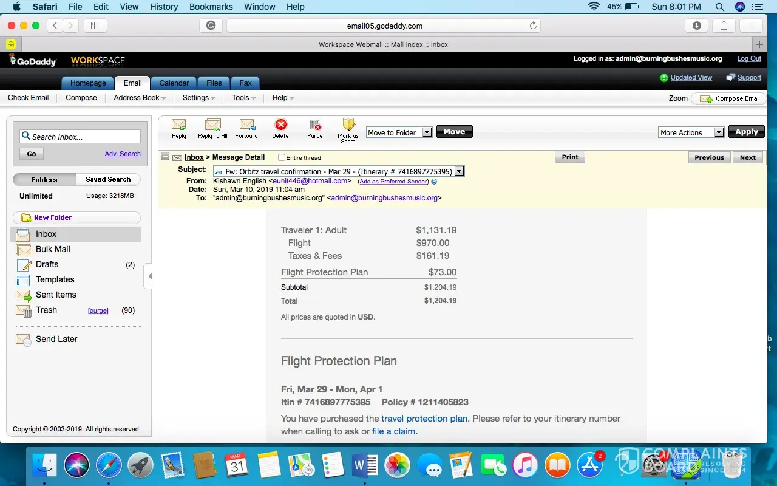Click the Next message button
This screenshot has width=777, height=486.
pyautogui.click(x=747, y=157)
